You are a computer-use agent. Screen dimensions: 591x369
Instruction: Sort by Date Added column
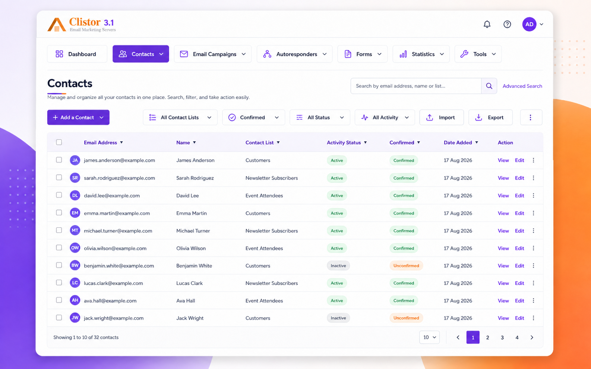point(461,142)
